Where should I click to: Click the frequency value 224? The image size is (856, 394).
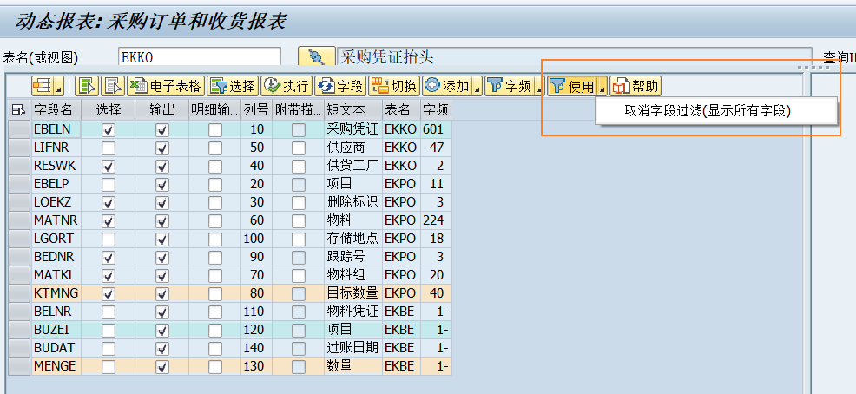436,220
